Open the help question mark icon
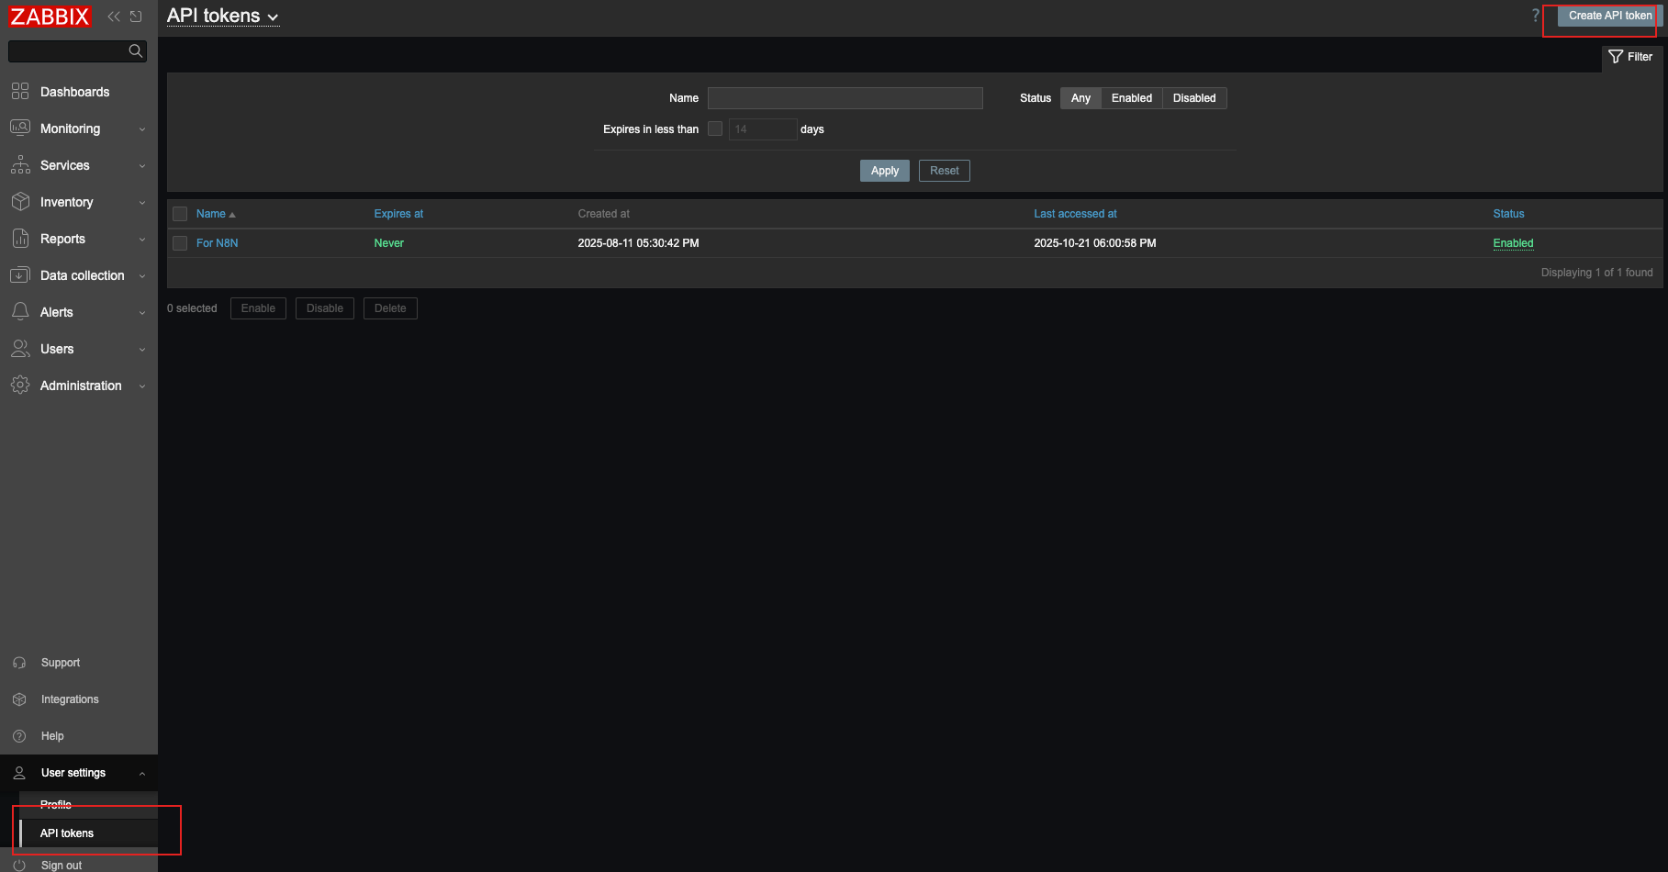 [1535, 16]
